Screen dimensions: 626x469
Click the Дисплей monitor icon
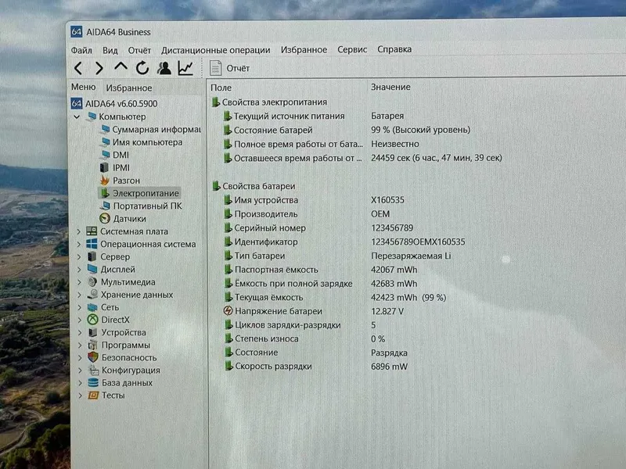[x=92, y=269]
